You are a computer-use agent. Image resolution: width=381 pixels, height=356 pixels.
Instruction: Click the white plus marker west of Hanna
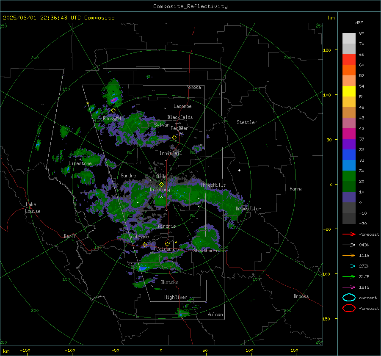pos(239,170)
